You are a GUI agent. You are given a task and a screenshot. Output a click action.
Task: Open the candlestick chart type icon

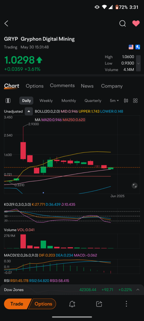point(126,101)
